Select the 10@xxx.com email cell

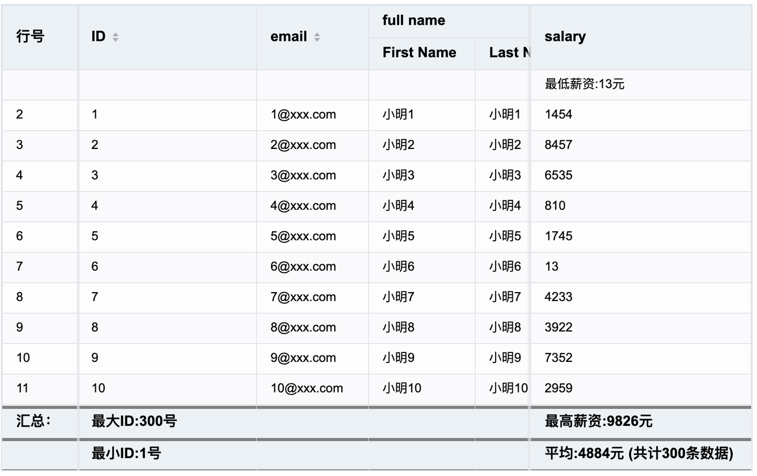point(307,388)
